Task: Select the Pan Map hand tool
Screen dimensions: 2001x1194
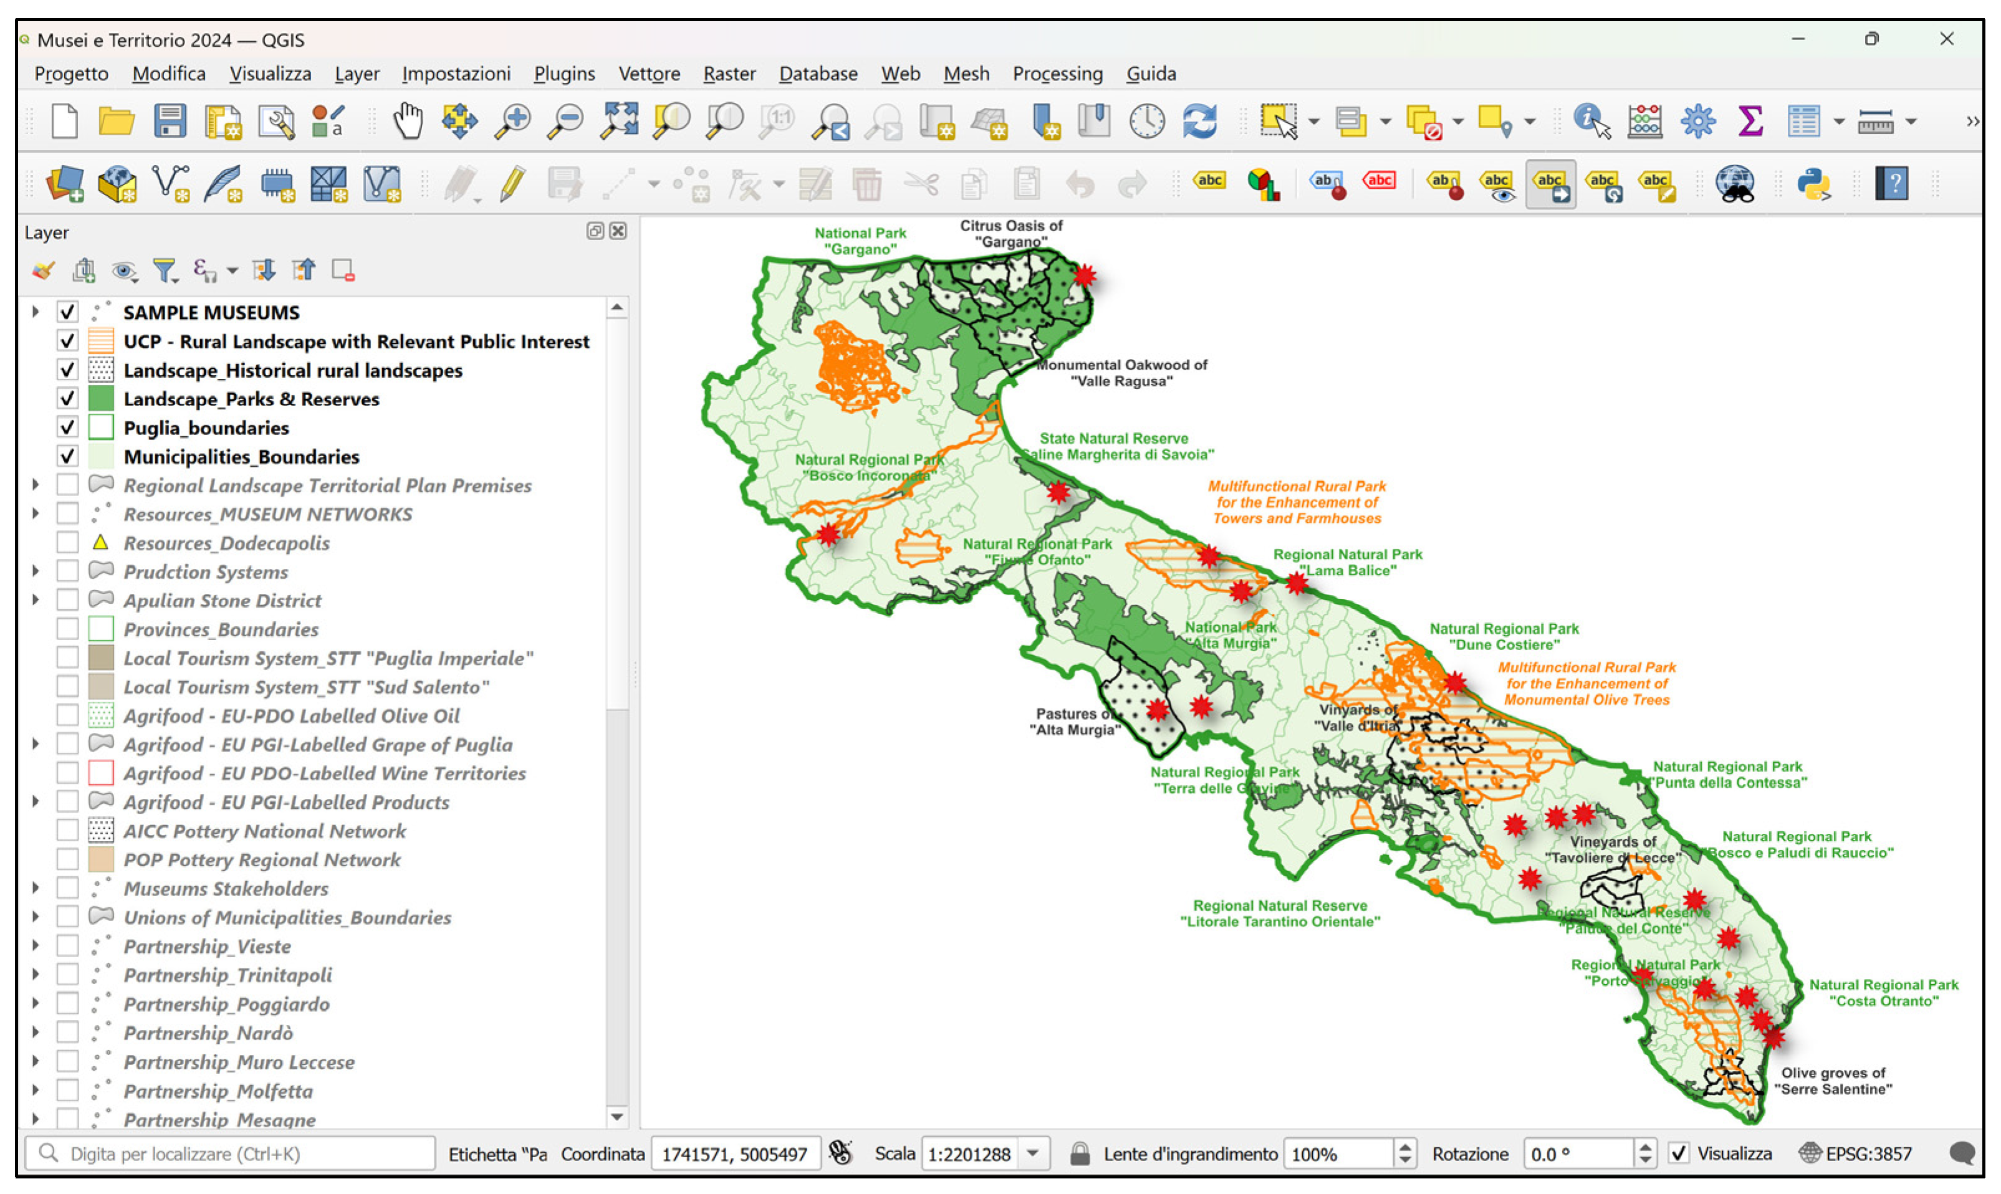Action: tap(408, 122)
